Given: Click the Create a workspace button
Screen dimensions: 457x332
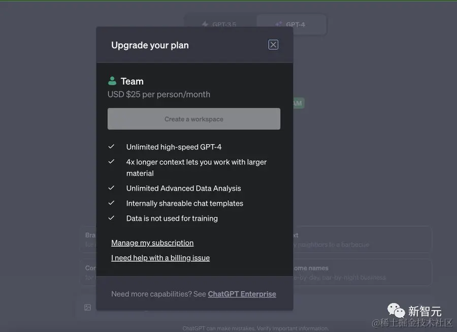Looking at the screenshot, I should [x=194, y=119].
